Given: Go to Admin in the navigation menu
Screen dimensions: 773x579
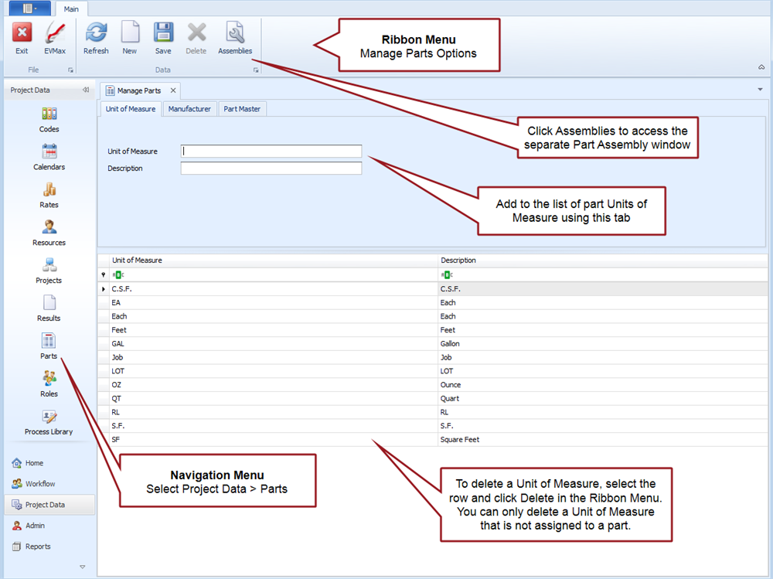Looking at the screenshot, I should point(35,526).
